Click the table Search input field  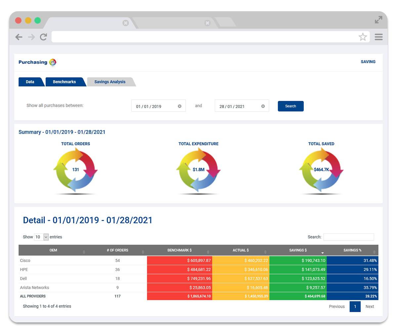(348, 237)
